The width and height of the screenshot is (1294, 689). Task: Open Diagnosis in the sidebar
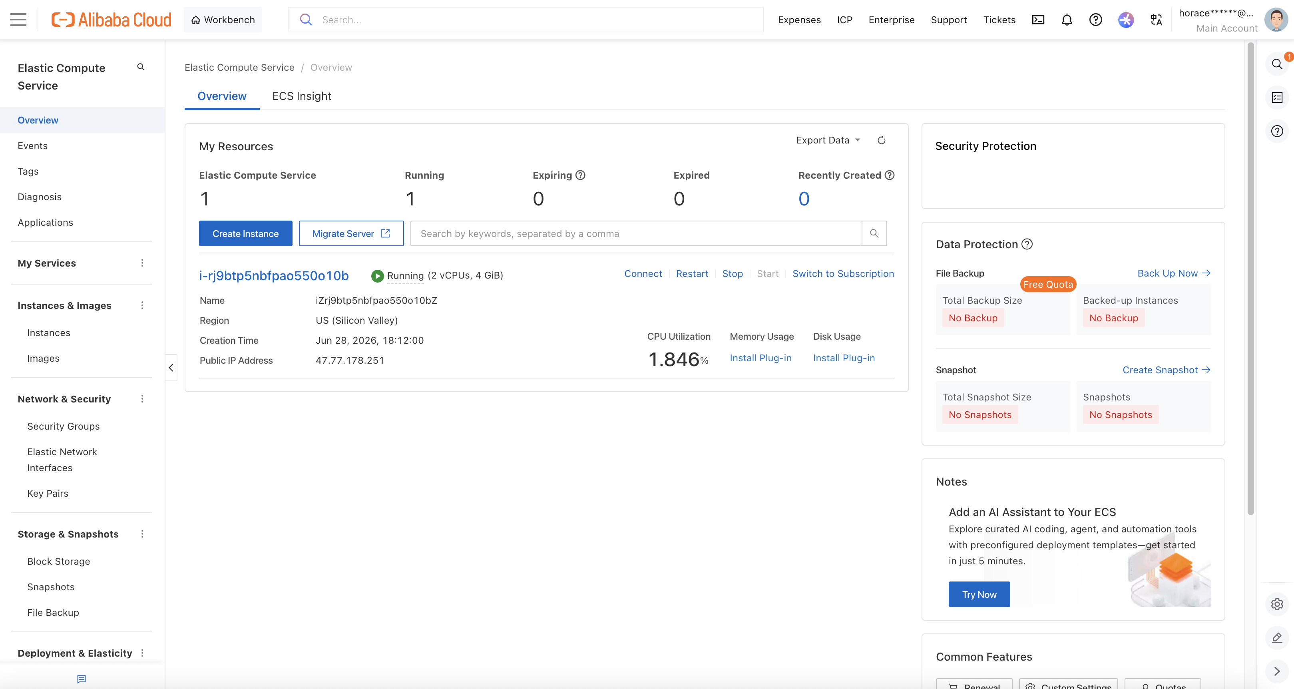coord(40,197)
